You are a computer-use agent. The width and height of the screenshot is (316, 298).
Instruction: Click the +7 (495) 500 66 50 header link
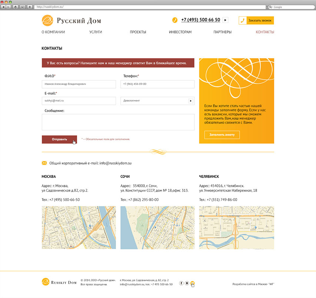(200, 20)
